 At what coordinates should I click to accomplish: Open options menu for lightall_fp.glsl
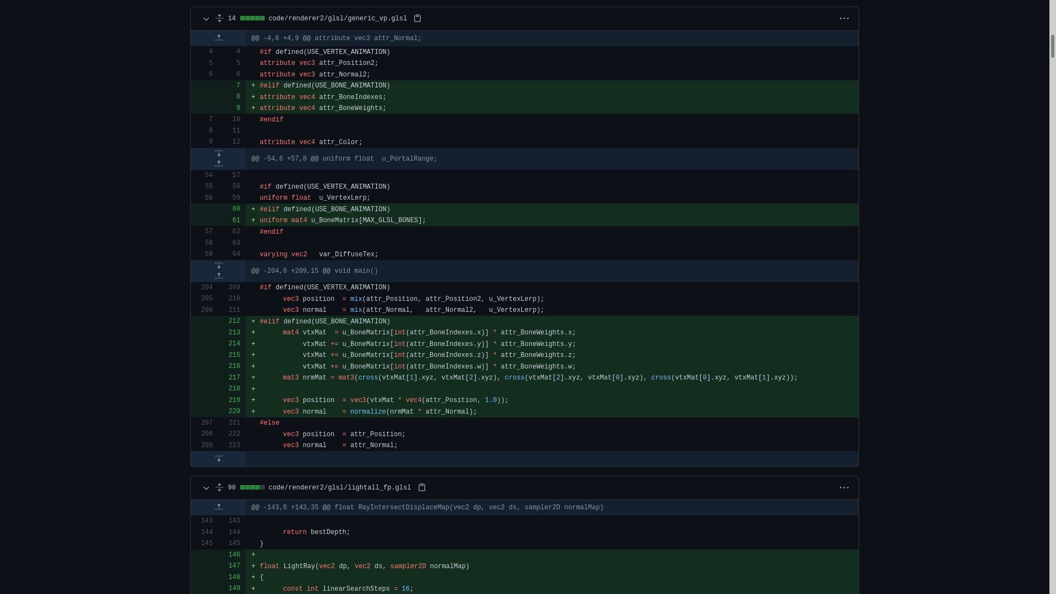(x=844, y=488)
